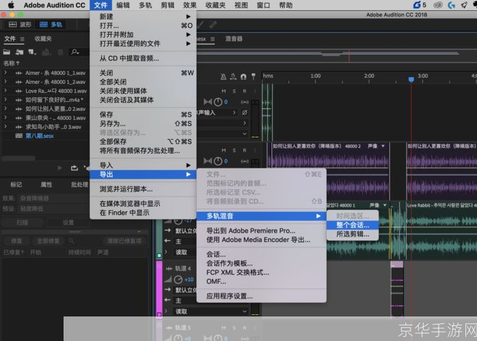The height and width of the screenshot is (341, 477).
Task: Select the 第八期.sesx session file
Action: click(39, 136)
